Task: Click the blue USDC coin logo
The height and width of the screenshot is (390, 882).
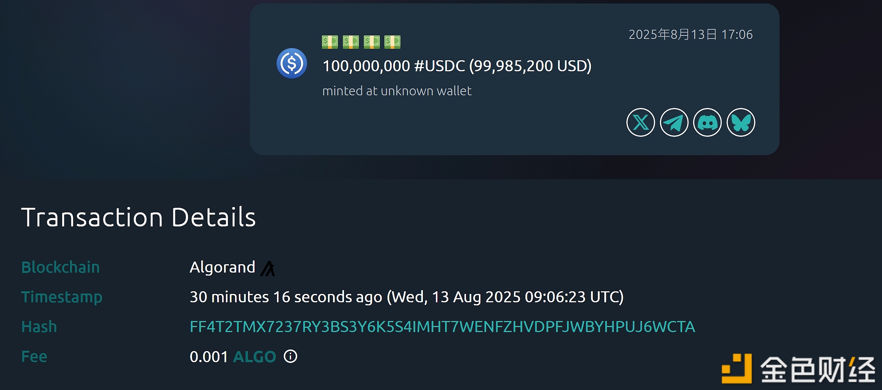Action: (x=292, y=63)
